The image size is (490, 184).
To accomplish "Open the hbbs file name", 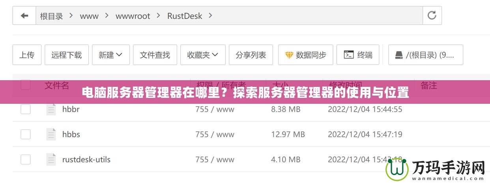I will pyautogui.click(x=71, y=134).
